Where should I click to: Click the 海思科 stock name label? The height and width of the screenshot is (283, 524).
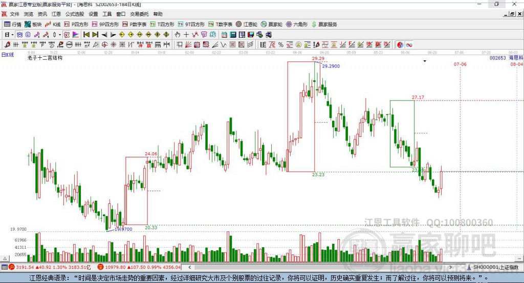(516, 58)
